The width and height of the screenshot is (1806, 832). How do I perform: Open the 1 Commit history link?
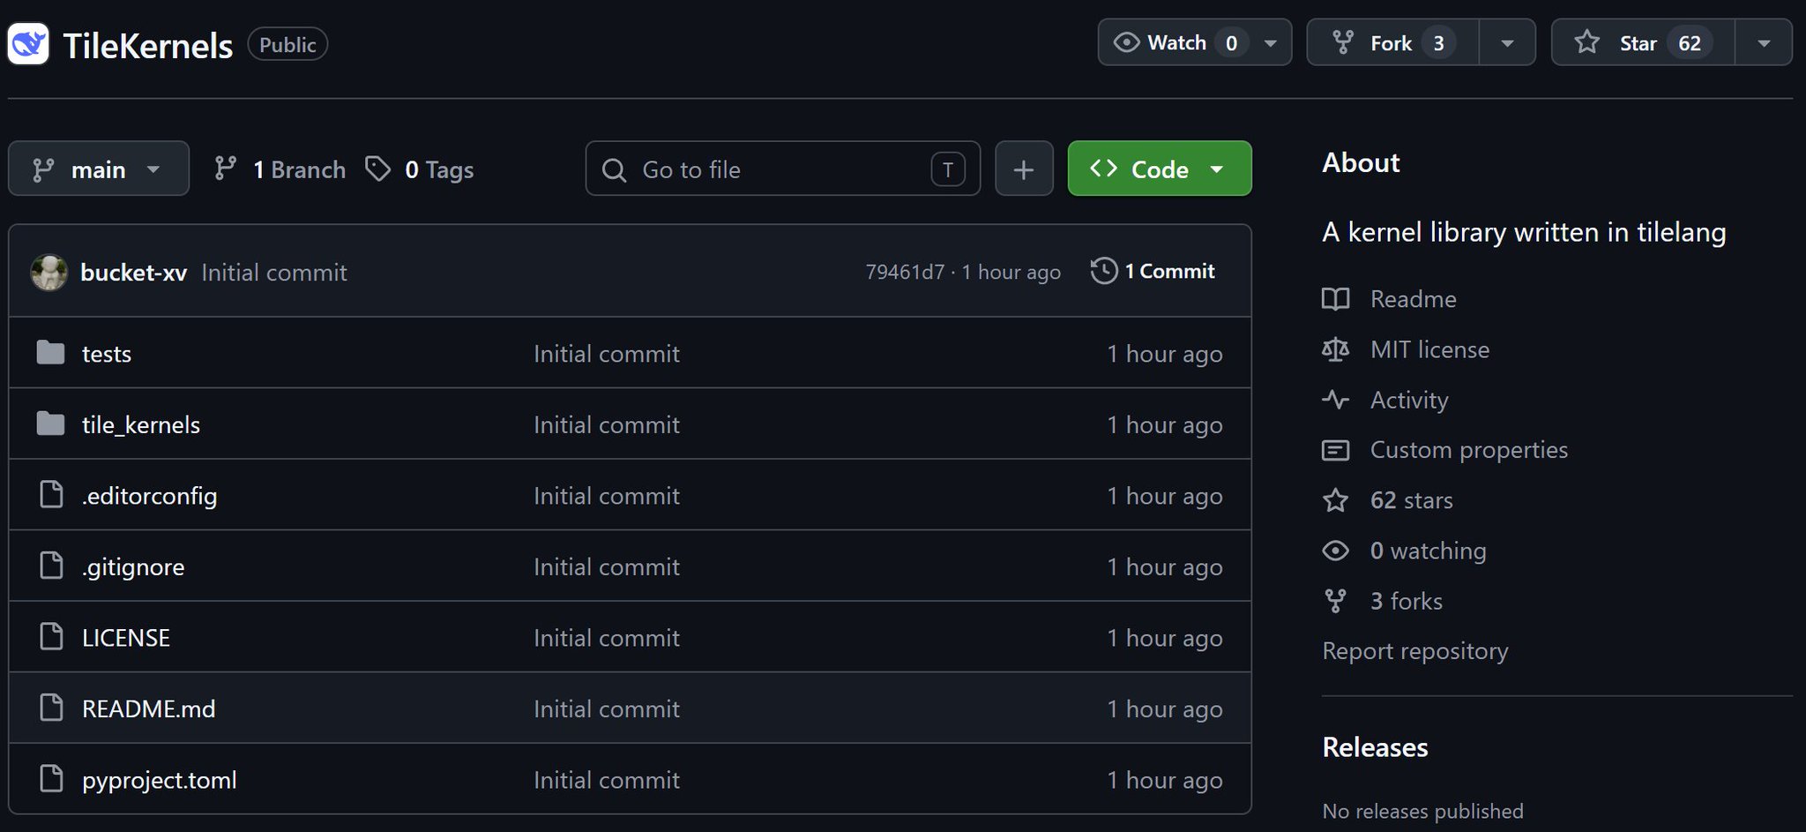pyautogui.click(x=1153, y=271)
